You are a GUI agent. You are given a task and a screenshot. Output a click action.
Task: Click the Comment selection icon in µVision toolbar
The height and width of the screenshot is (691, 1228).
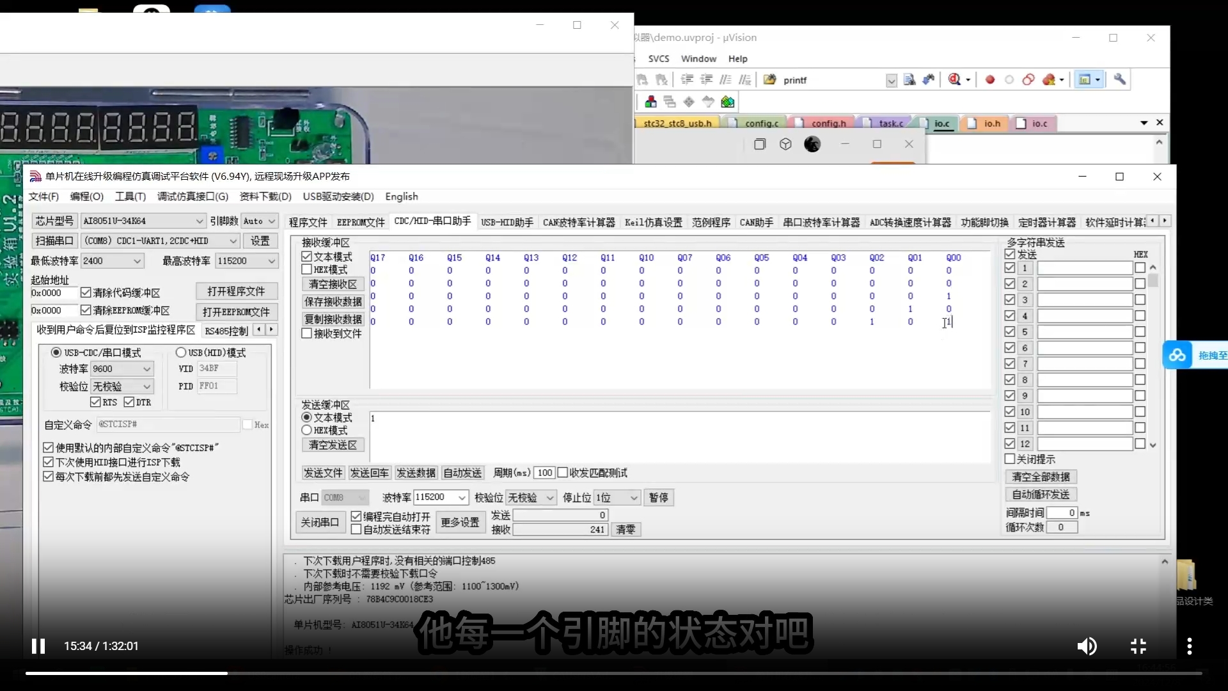click(x=726, y=80)
